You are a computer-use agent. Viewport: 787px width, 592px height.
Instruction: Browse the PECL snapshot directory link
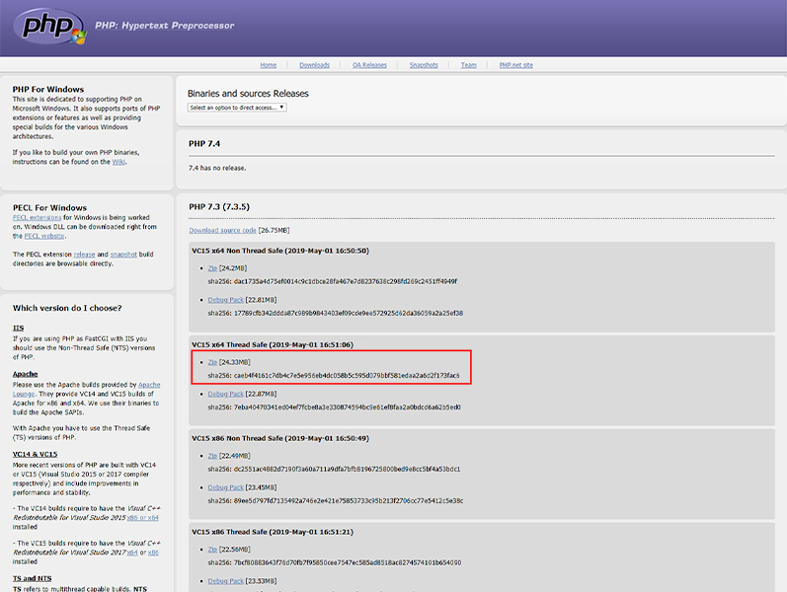(123, 255)
